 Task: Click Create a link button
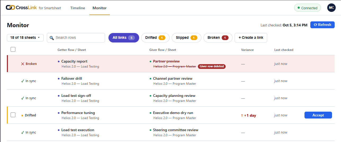pyautogui.click(x=251, y=37)
